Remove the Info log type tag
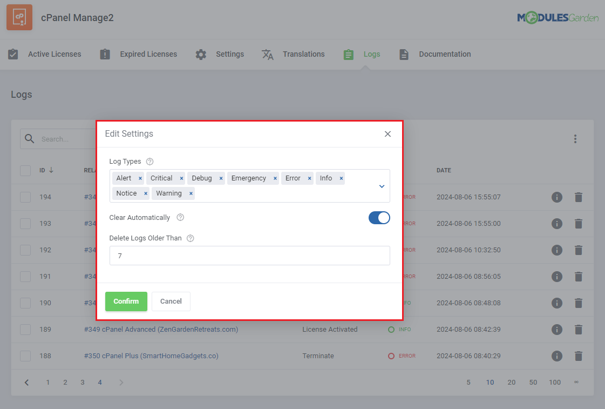The height and width of the screenshot is (409, 605). 341,178
